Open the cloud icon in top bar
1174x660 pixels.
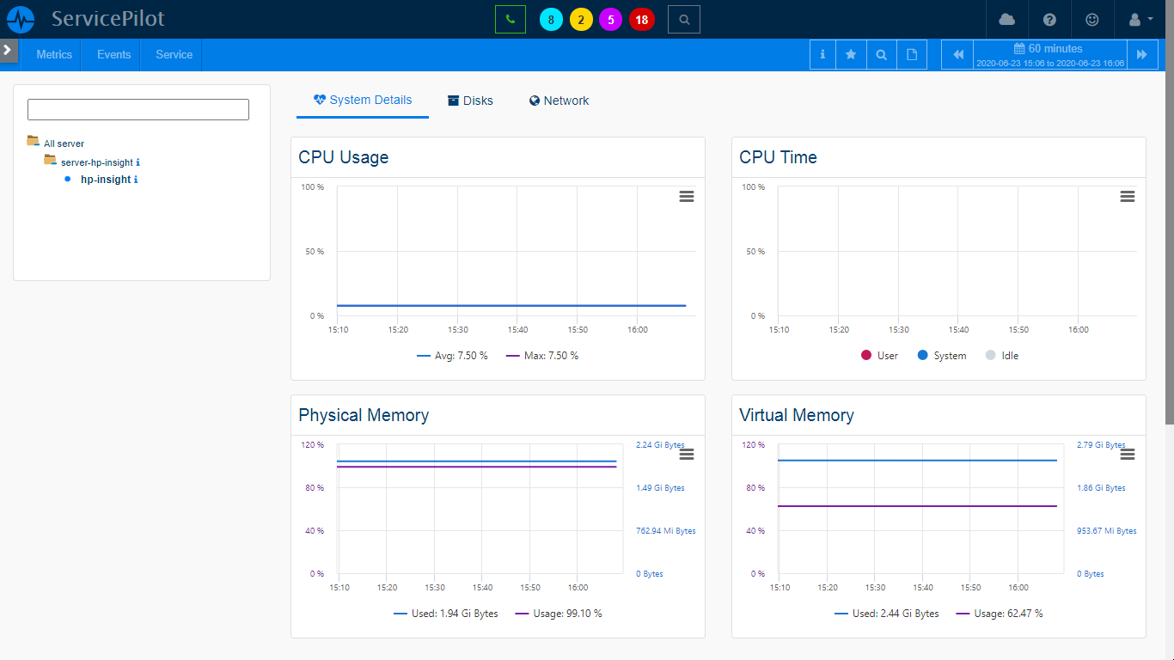click(1006, 19)
